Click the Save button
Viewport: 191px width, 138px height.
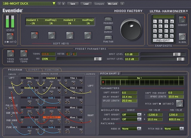point(73,4)
